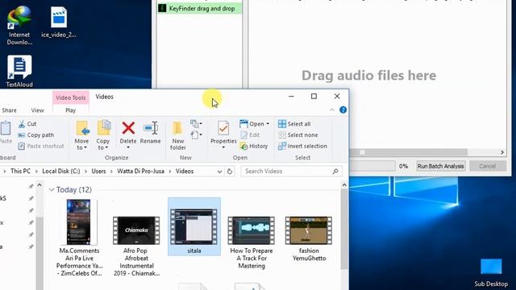This screenshot has width=516, height=290.
Task: Click Run Batch Analysis in KeyFinder
Action: pos(441,166)
